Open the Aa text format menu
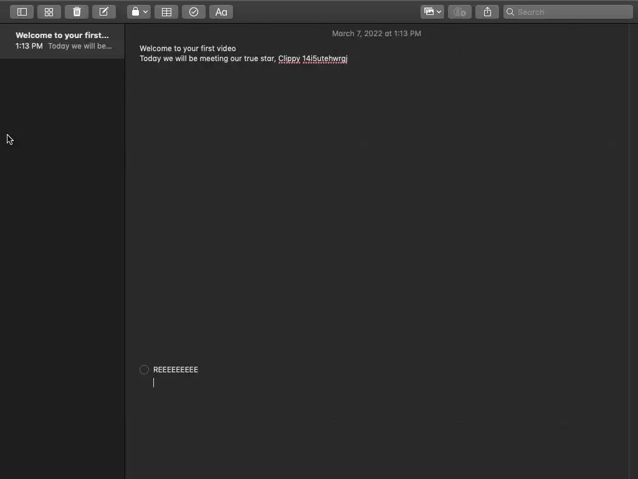The width and height of the screenshot is (638, 479). click(221, 12)
